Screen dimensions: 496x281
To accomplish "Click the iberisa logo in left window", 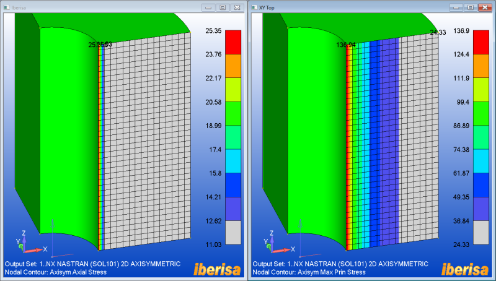I will (217, 270).
